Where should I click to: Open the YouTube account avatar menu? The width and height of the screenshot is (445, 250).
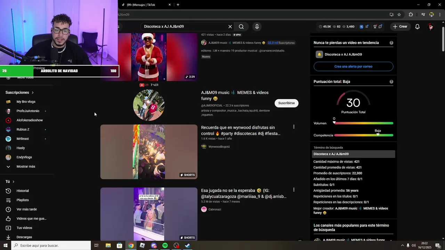(x=431, y=26)
